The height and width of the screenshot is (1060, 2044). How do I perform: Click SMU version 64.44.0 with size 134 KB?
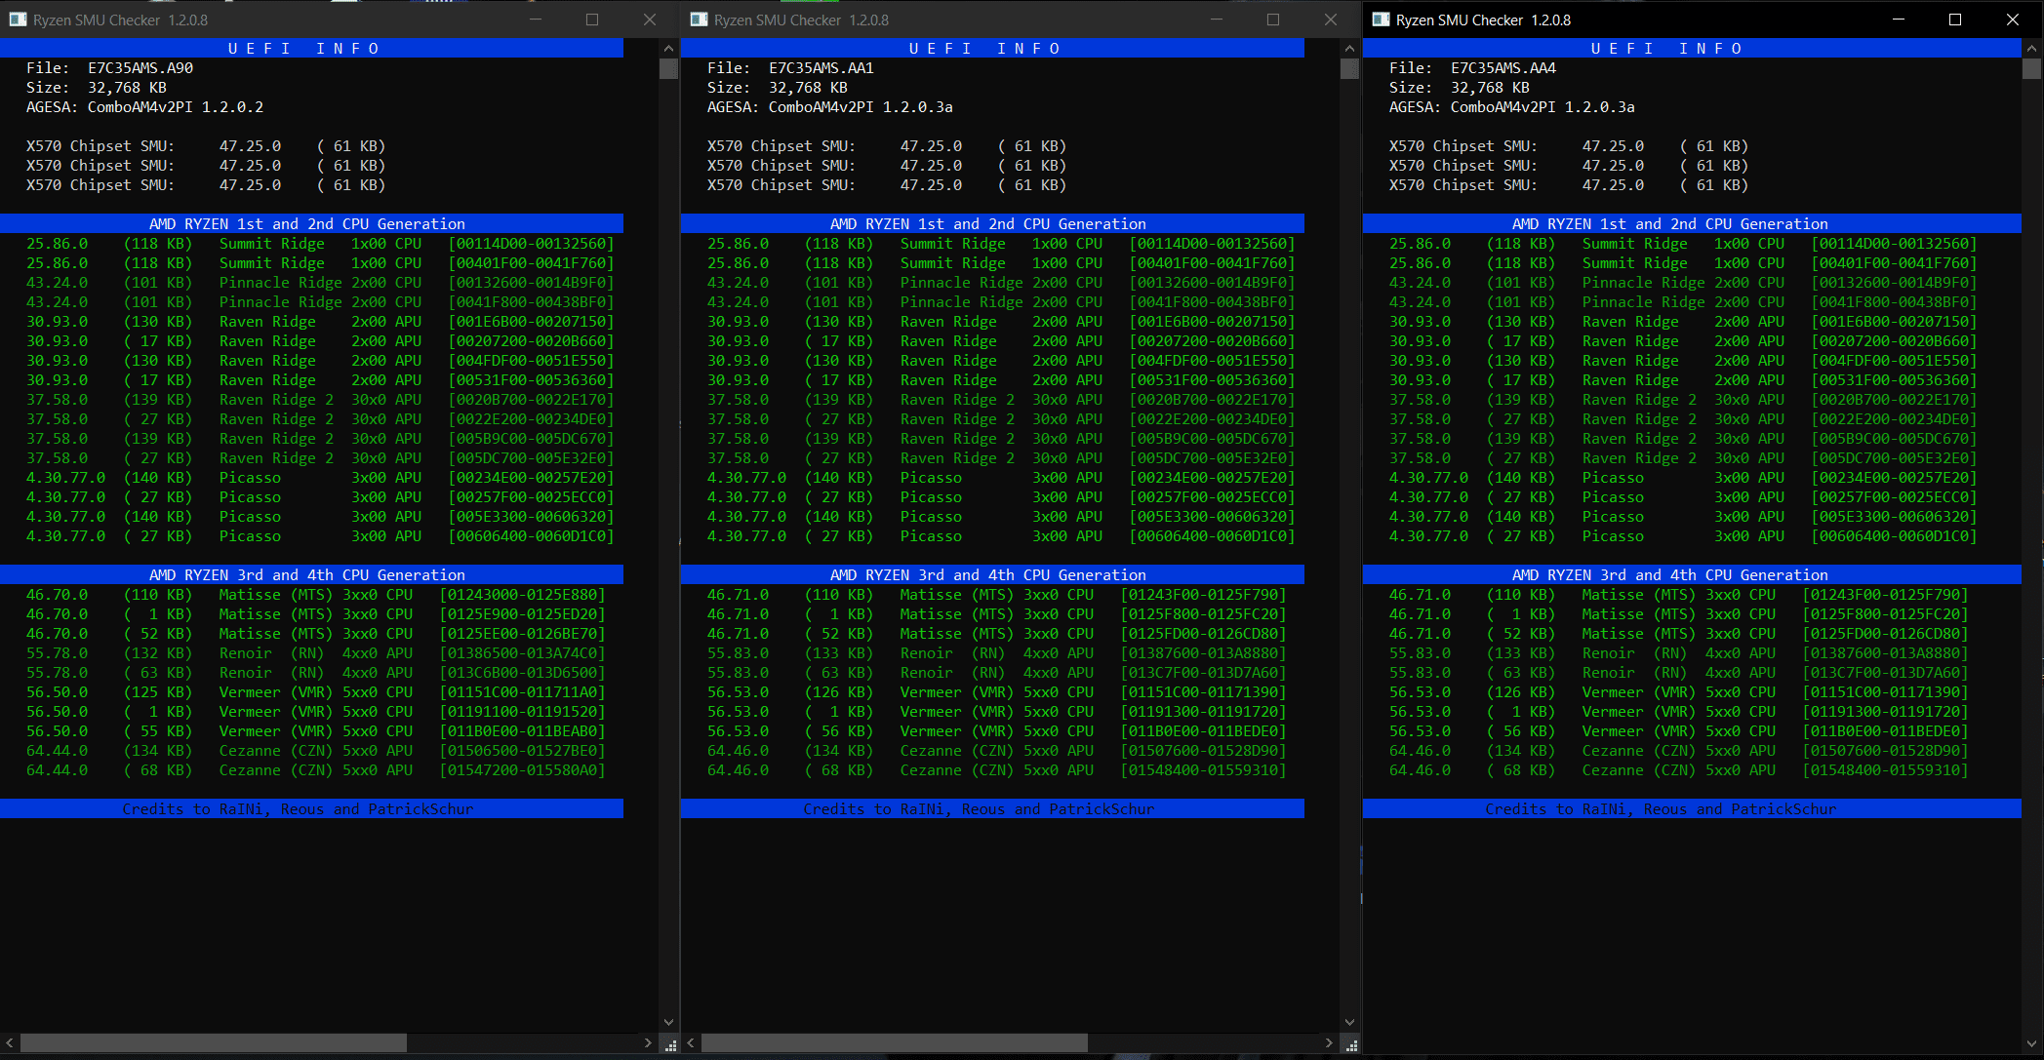coord(57,751)
